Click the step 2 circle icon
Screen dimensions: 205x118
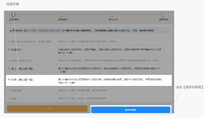coord(62,15)
